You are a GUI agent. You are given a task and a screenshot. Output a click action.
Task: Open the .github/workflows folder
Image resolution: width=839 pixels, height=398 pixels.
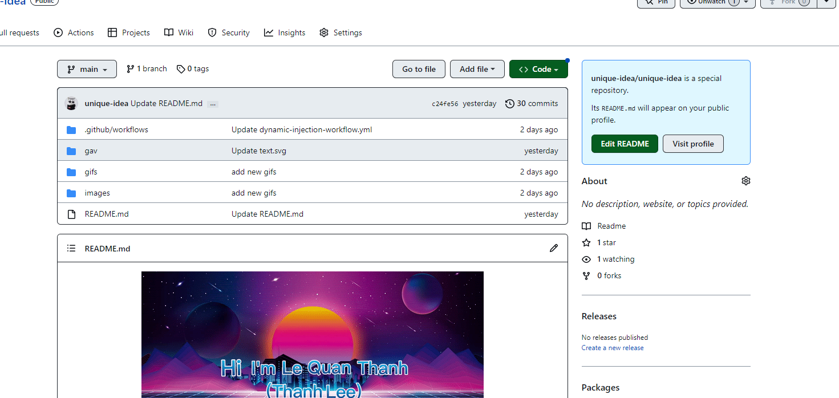[x=116, y=129]
